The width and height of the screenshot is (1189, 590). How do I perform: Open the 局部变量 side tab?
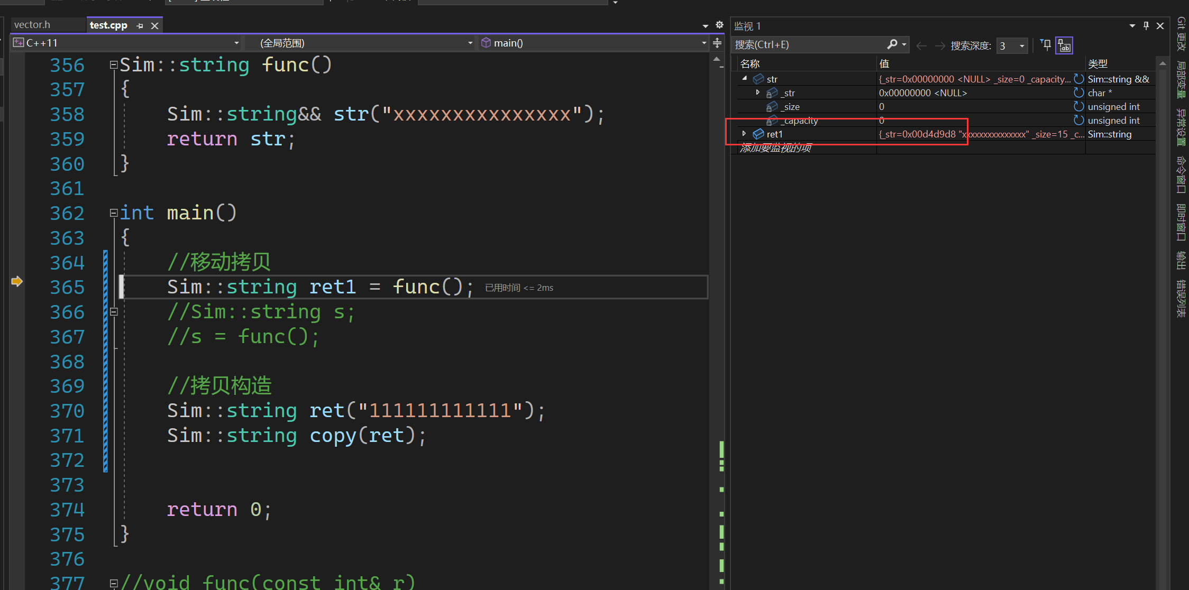tap(1182, 80)
